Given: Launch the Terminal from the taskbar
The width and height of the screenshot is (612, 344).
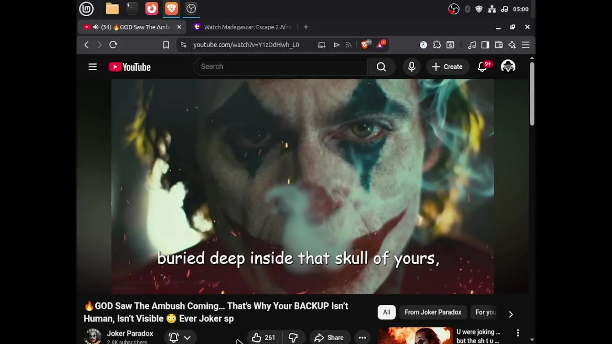Looking at the screenshot, I should coord(131,9).
